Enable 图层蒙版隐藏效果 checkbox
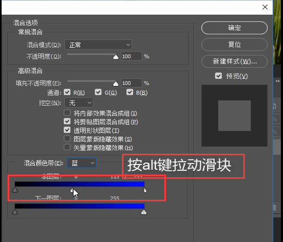 coord(67,139)
